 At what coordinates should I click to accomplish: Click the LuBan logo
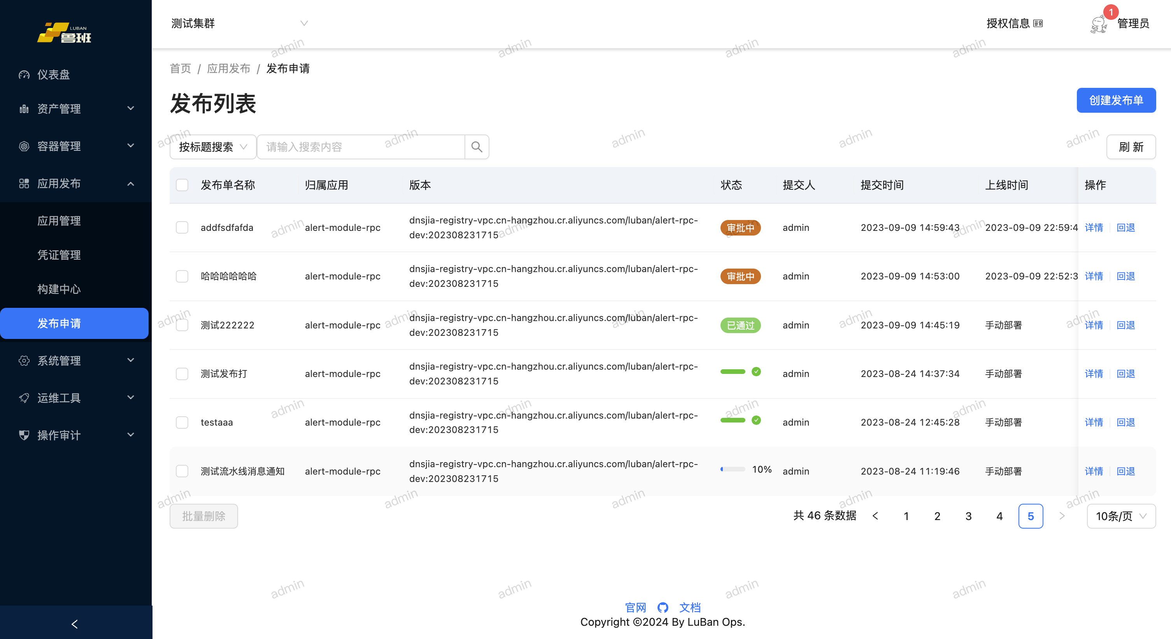pos(65,33)
